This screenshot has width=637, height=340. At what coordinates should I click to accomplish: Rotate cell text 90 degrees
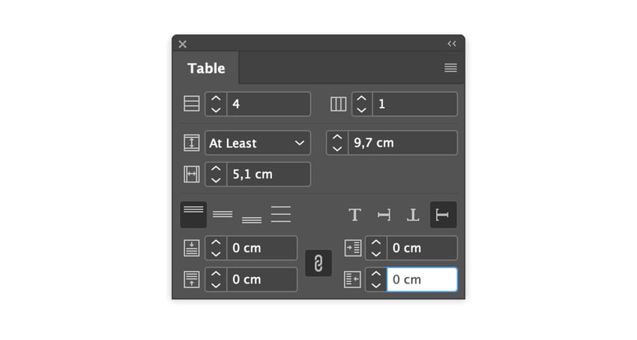tap(384, 215)
